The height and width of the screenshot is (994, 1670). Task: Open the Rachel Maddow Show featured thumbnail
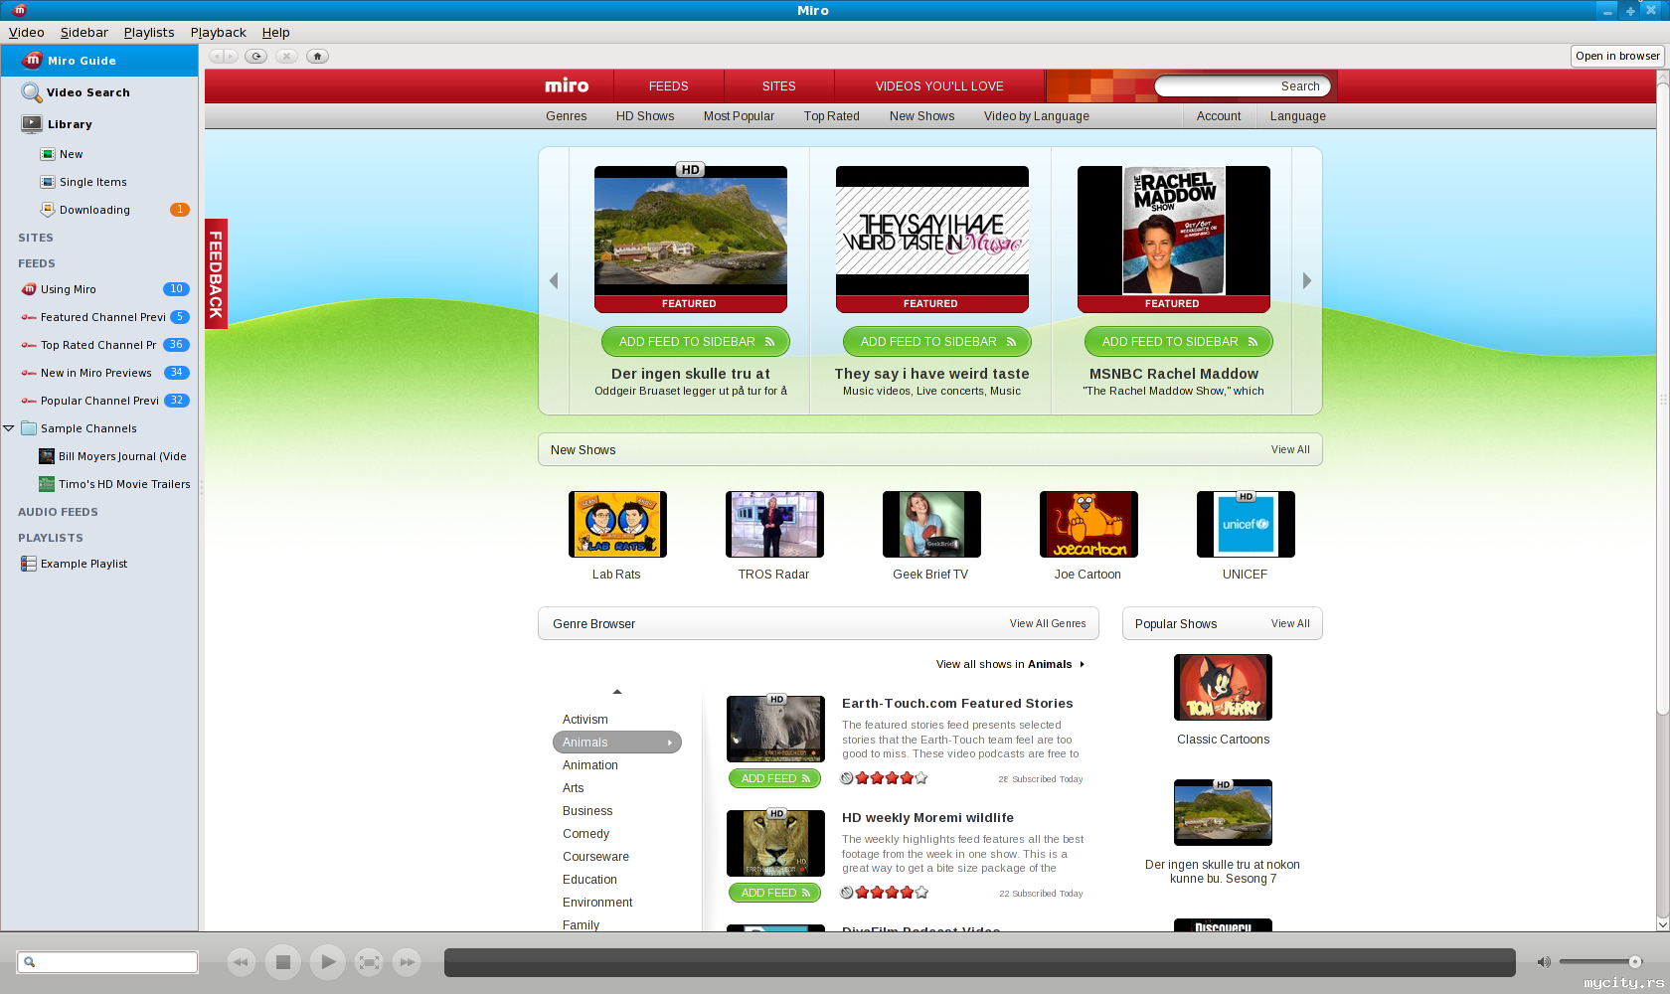click(1174, 239)
